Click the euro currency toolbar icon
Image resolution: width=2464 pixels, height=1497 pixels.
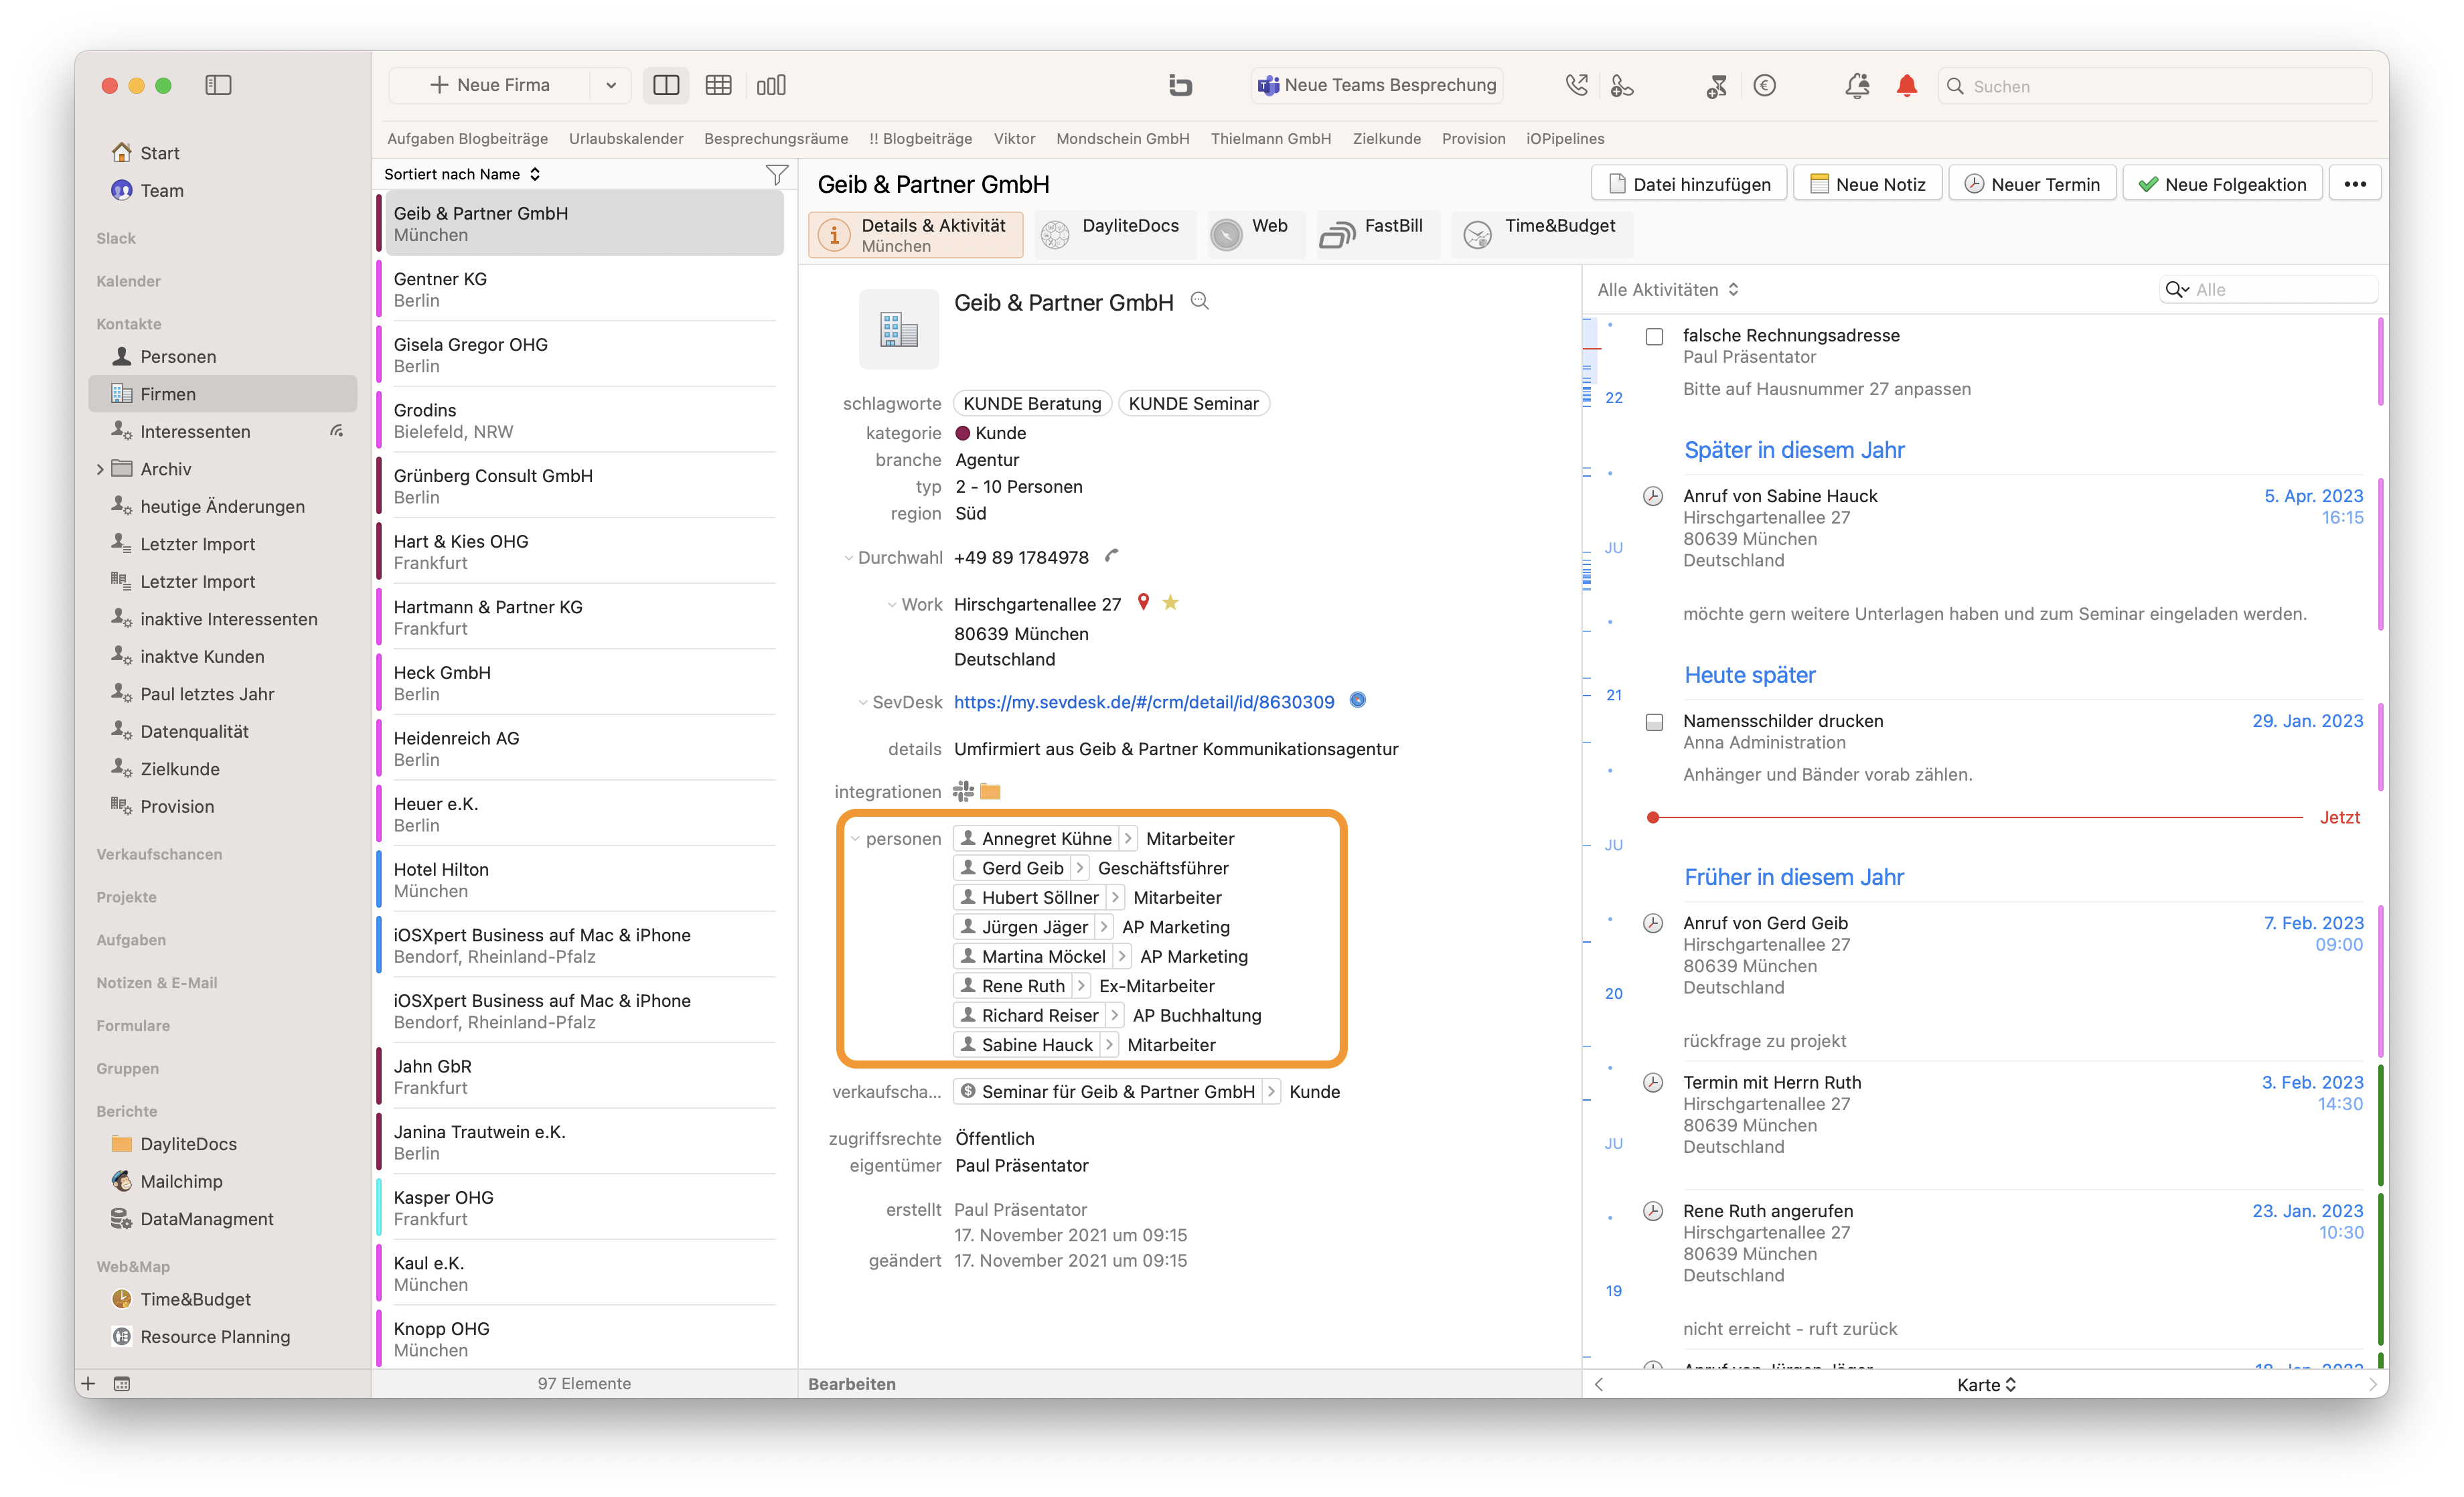click(x=1765, y=86)
